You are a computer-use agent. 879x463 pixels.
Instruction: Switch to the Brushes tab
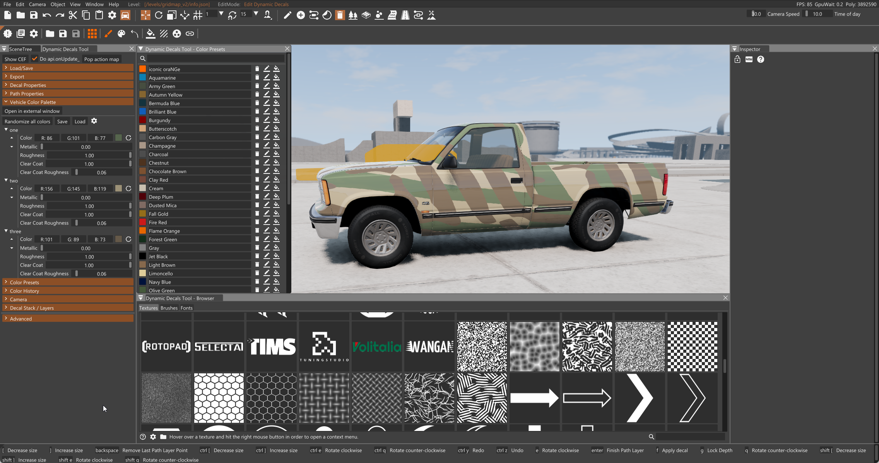click(x=169, y=308)
